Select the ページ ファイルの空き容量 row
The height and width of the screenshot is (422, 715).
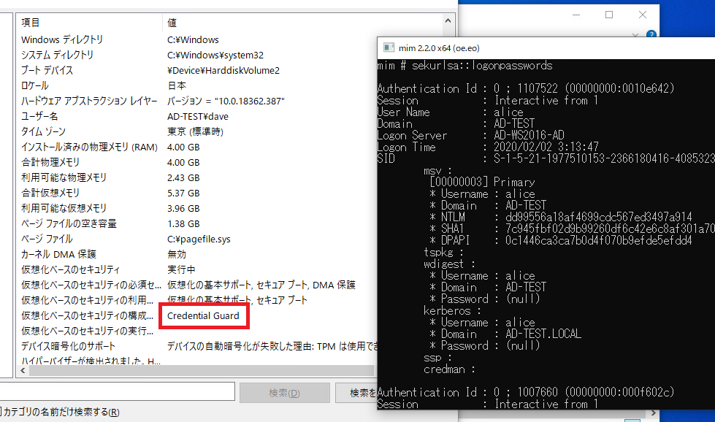(199, 223)
